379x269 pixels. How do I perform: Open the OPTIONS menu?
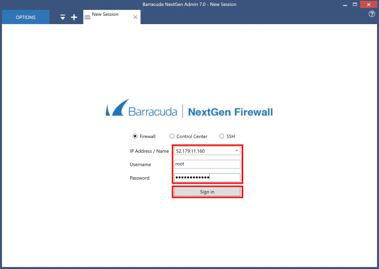(x=26, y=17)
